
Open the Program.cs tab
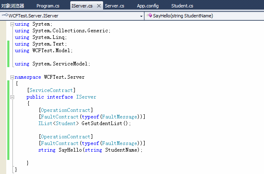[48, 6]
